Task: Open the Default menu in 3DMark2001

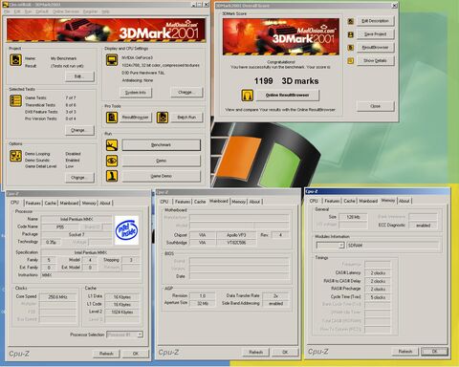Action: click(42, 11)
